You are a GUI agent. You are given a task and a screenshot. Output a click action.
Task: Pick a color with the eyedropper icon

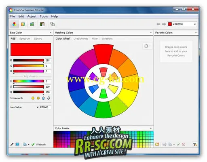12,144
